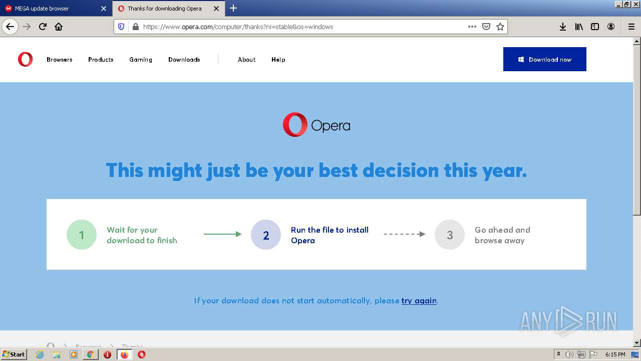Open the Library bookshelf icon
641x361 pixels.
click(579, 27)
